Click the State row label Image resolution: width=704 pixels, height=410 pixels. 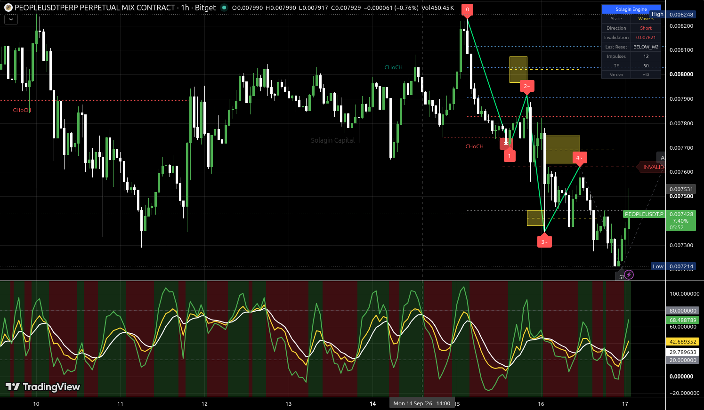coord(616,19)
